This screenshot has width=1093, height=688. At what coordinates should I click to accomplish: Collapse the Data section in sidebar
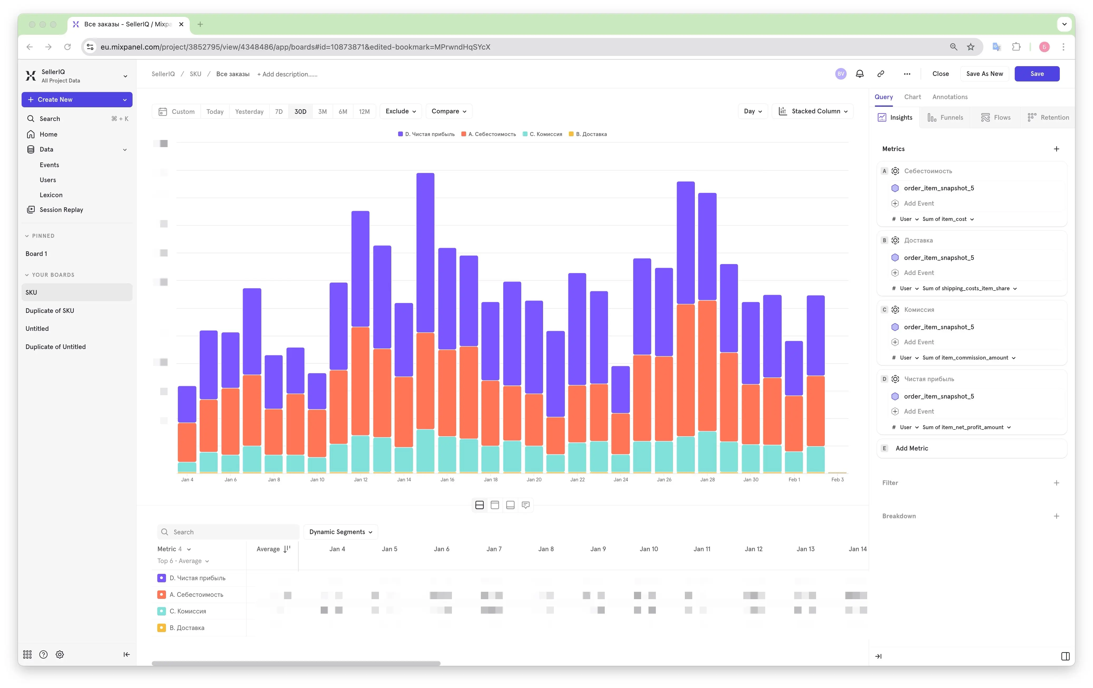click(x=125, y=149)
